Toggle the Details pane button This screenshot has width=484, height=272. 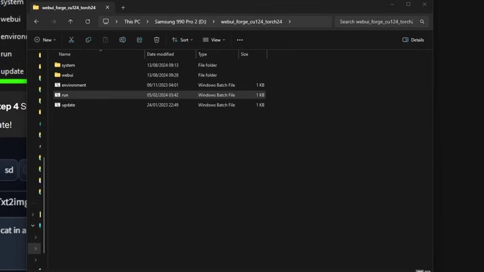point(413,40)
